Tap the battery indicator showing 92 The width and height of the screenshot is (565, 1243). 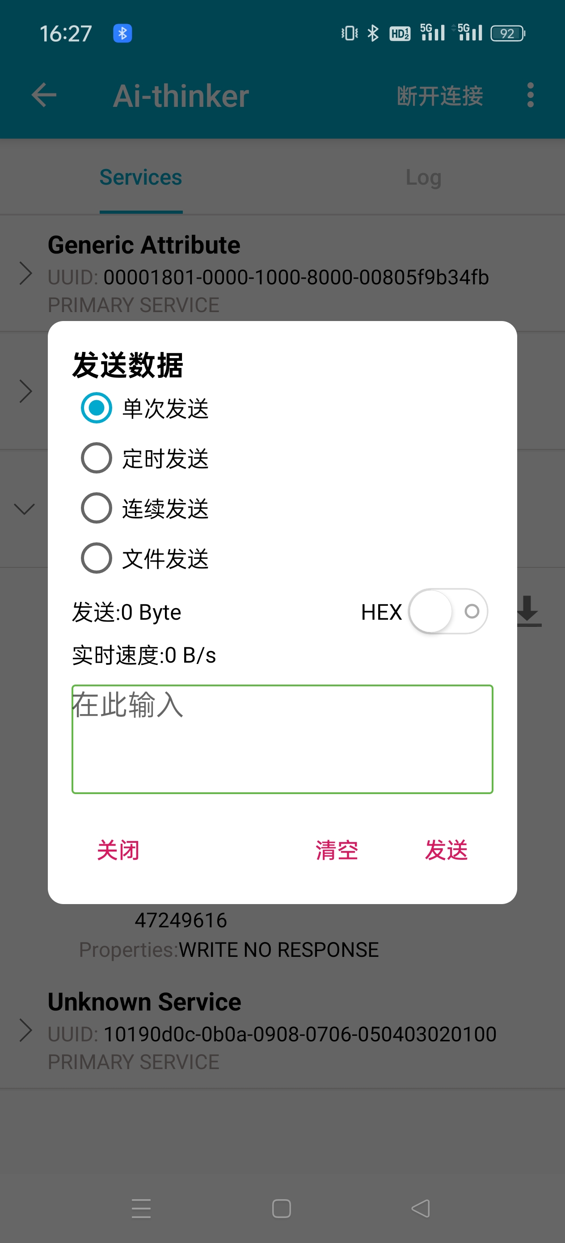[x=508, y=33]
